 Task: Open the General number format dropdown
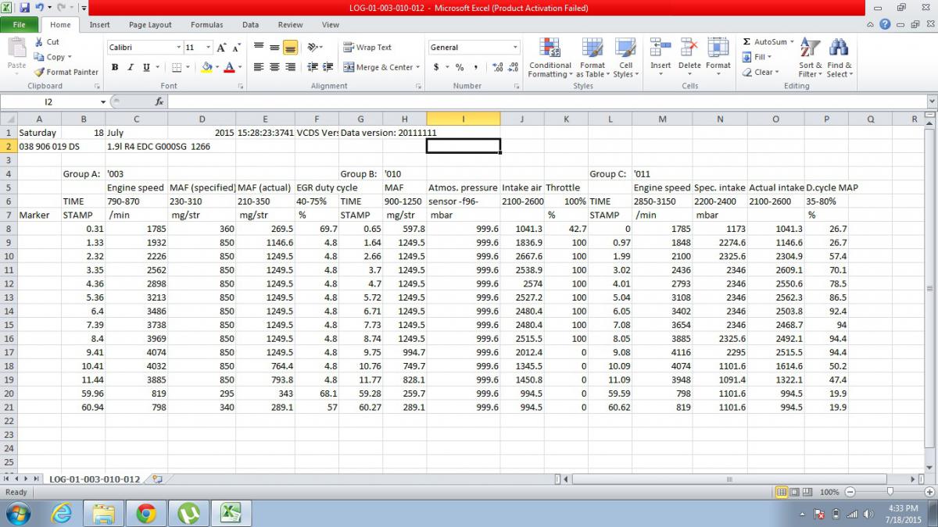tap(514, 48)
